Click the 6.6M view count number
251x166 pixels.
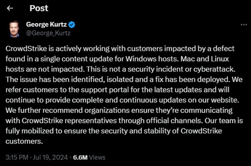click(x=80, y=157)
